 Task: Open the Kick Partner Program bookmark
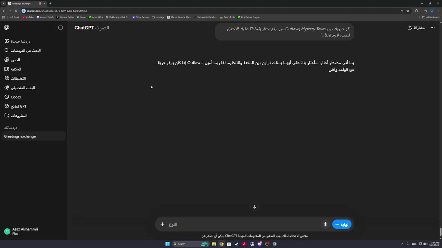249,17
